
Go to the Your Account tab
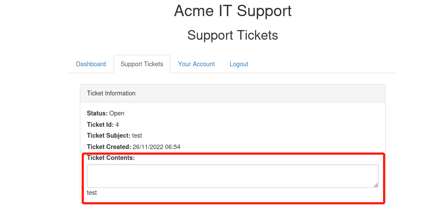pos(197,64)
